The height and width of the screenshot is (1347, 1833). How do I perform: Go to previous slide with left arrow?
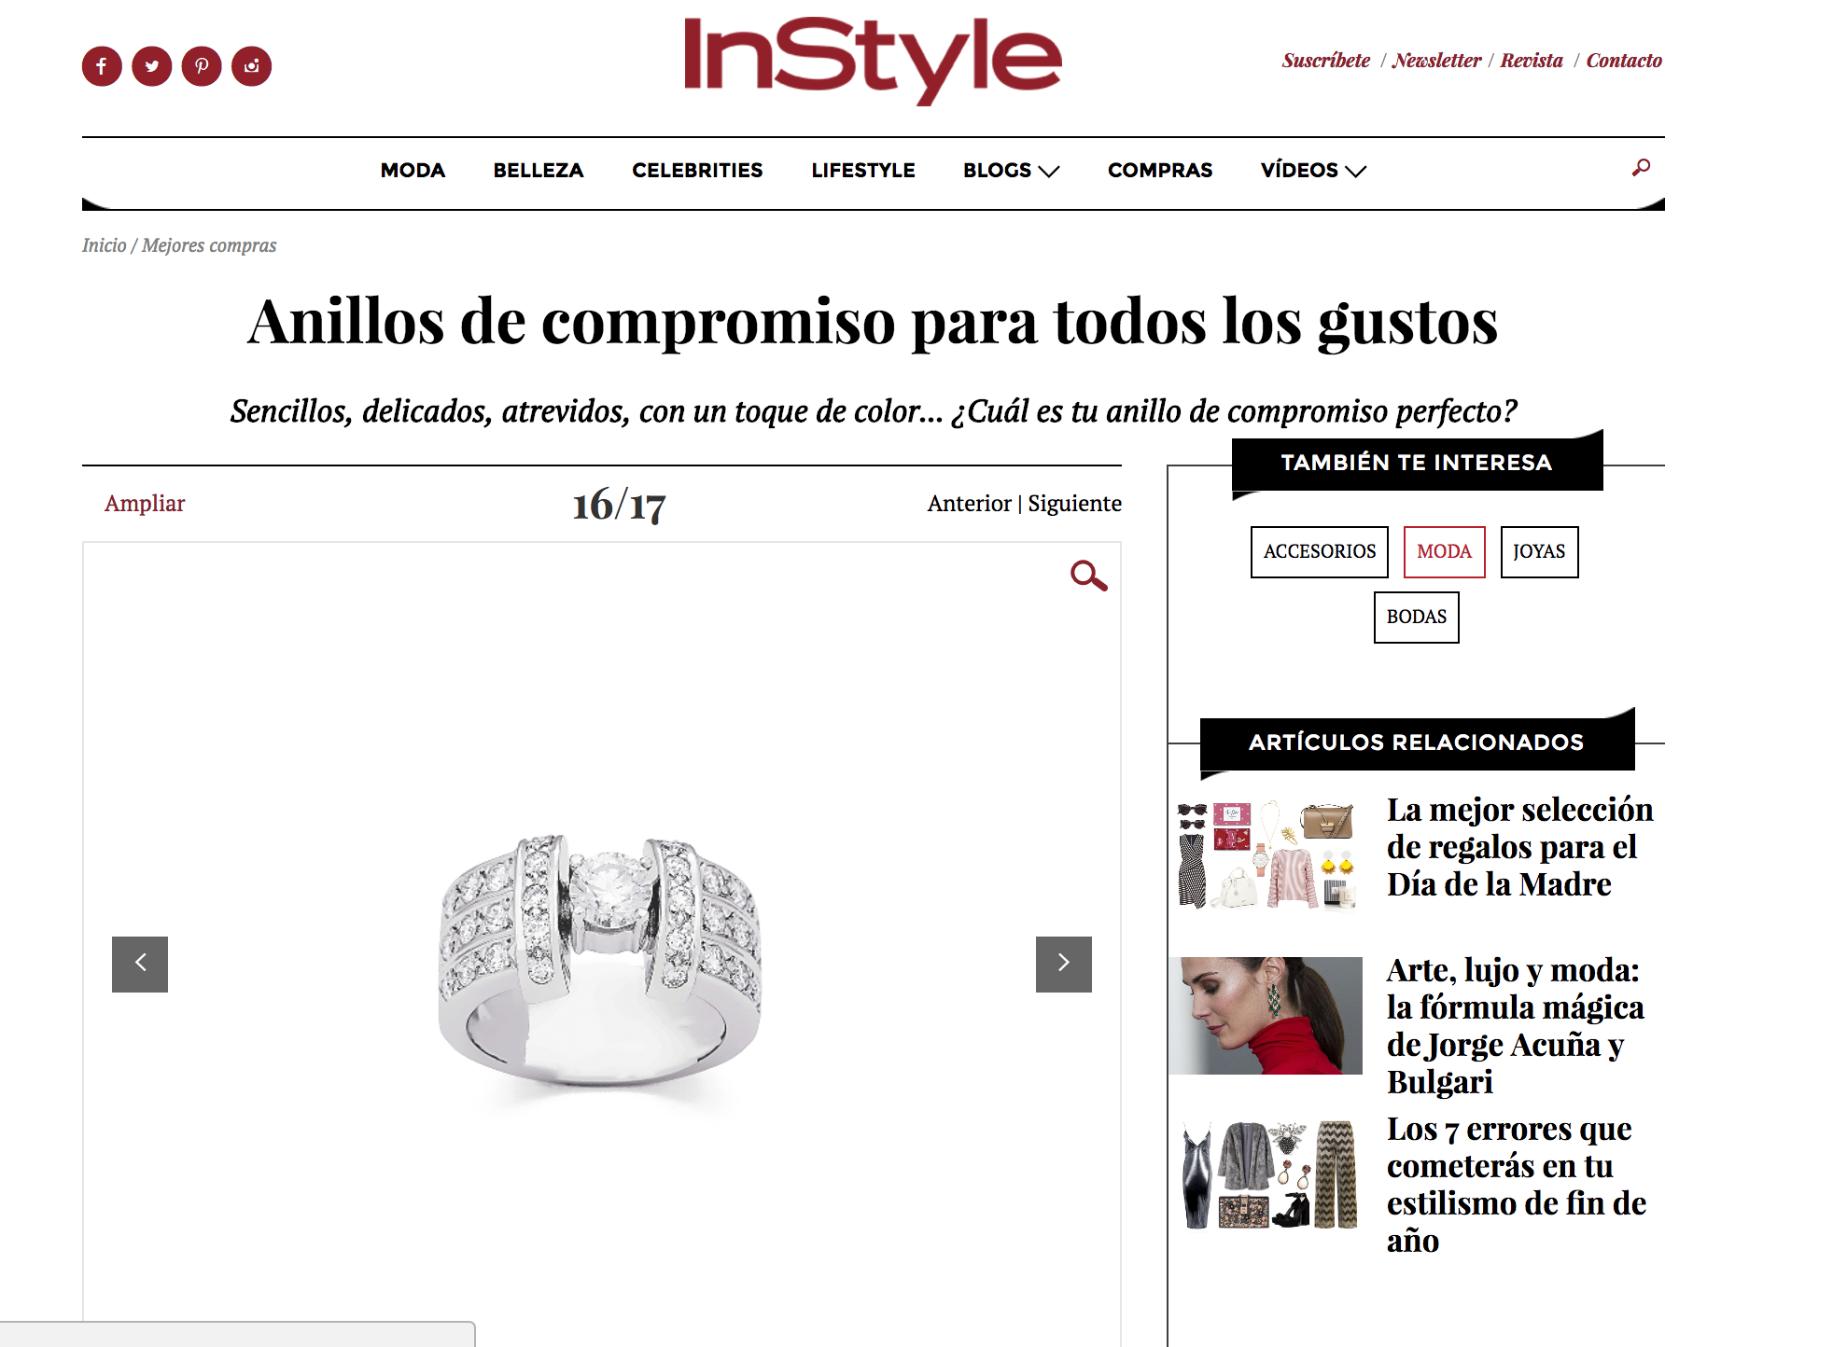(140, 964)
